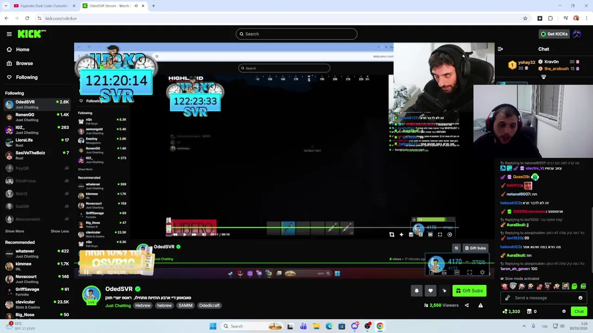
Task: Open the Browse page
Action: click(20, 63)
